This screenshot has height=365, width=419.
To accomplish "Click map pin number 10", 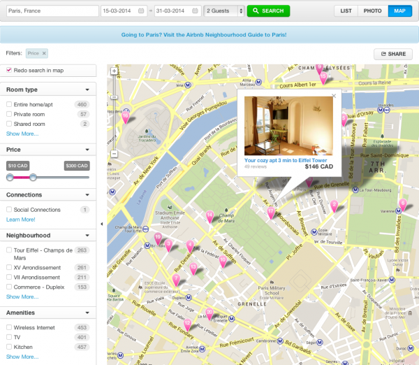I will (x=223, y=262).
